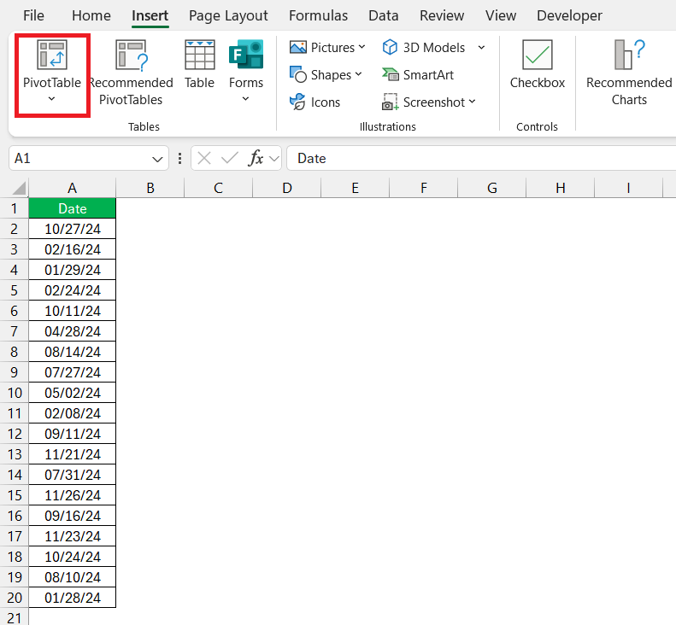Open the Name Box dropdown arrow
This screenshot has width=676, height=625.
tap(157, 160)
